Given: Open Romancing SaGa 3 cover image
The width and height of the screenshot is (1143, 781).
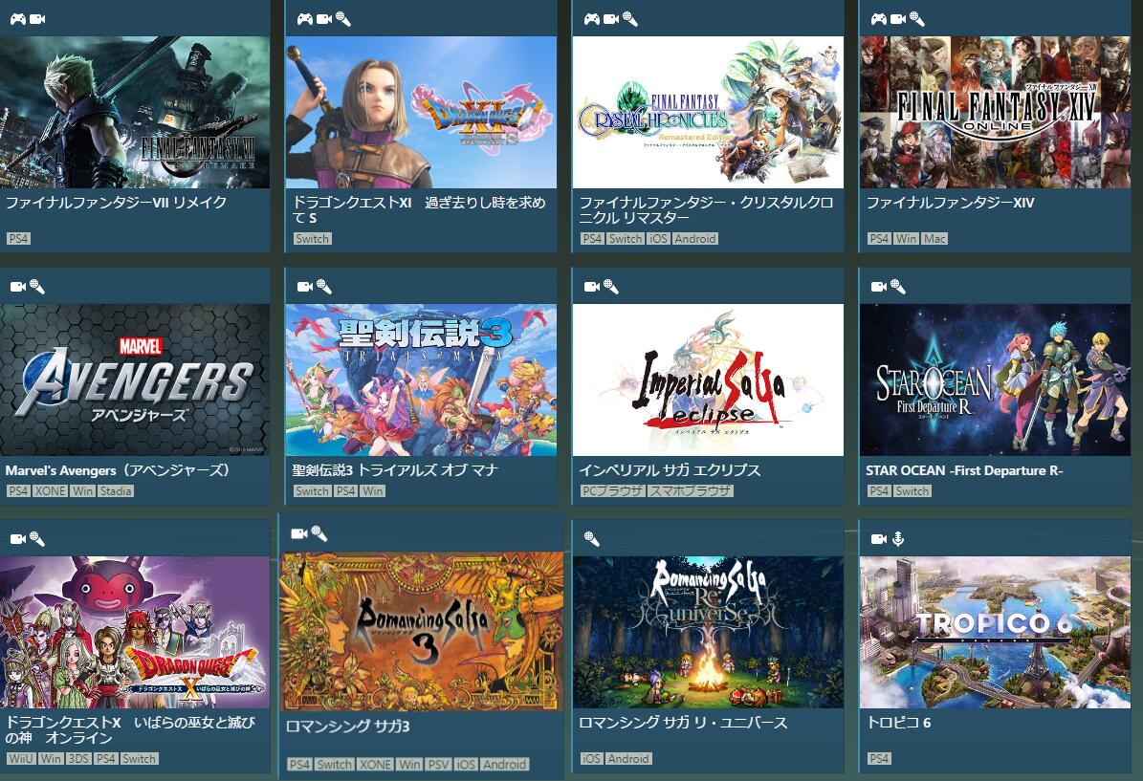Looking at the screenshot, I should 422,631.
